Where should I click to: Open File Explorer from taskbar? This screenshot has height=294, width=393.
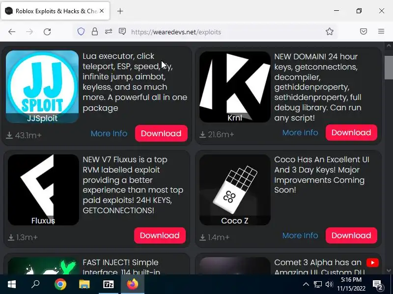coord(84,284)
